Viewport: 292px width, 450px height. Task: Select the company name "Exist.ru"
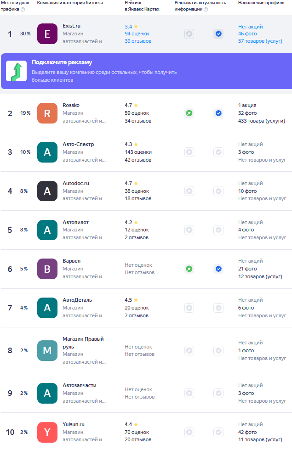click(x=72, y=26)
